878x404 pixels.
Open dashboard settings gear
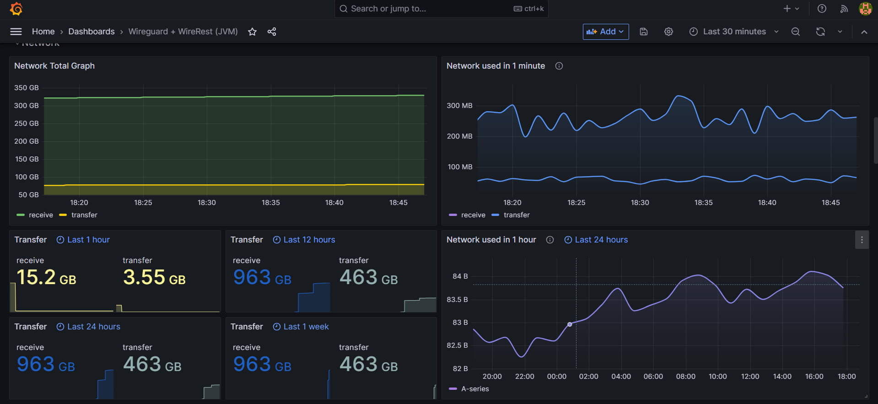pyautogui.click(x=668, y=32)
